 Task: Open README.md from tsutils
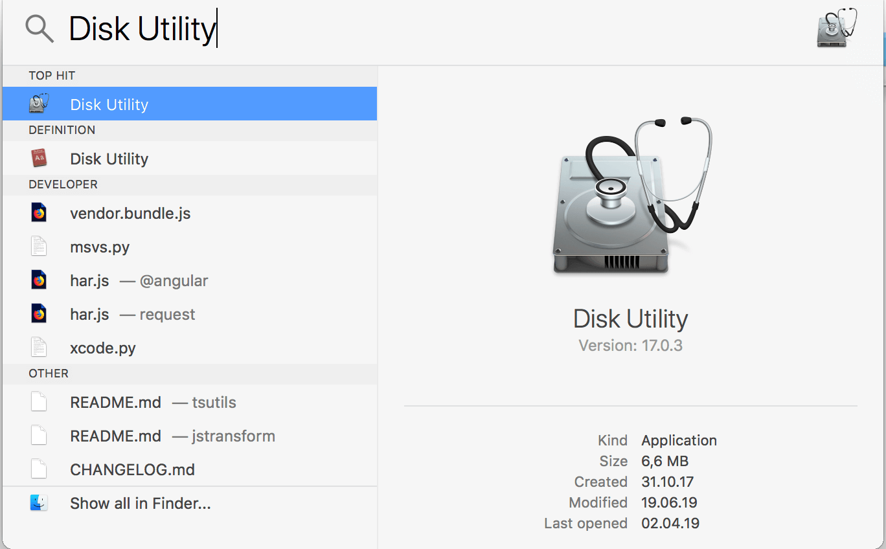pos(190,402)
